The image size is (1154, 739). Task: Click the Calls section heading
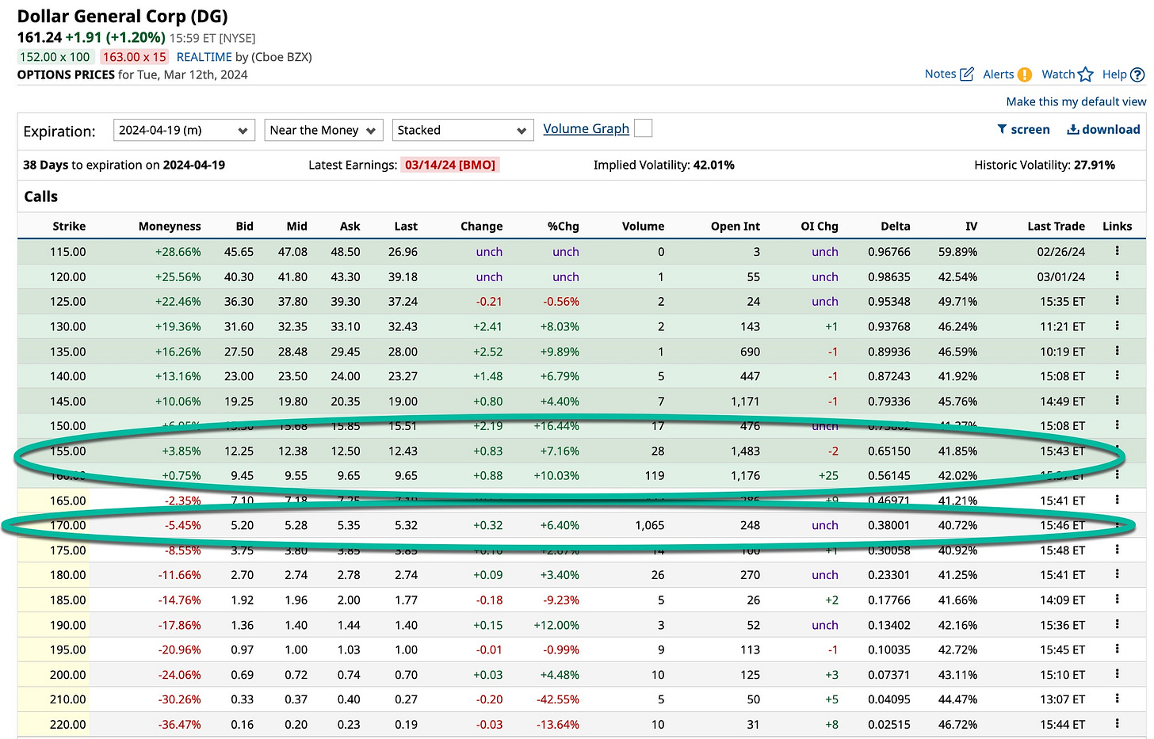pos(40,196)
